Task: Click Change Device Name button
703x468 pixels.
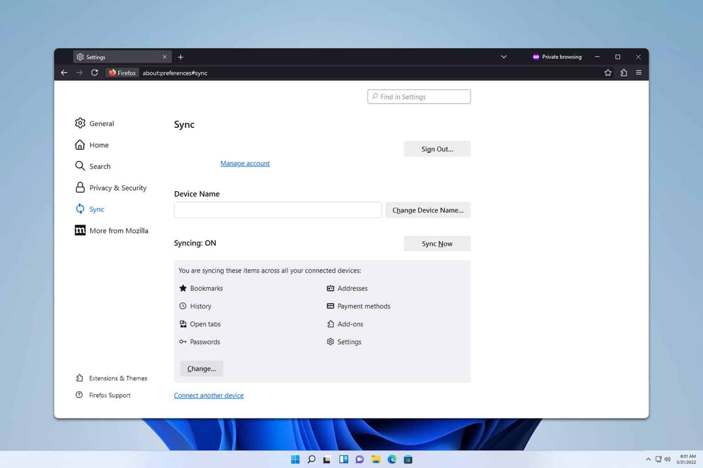Action: (x=428, y=210)
